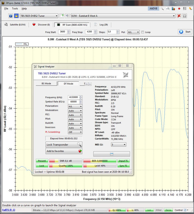Click the Level 40% bar in Signal Analyzer

click(100, 166)
